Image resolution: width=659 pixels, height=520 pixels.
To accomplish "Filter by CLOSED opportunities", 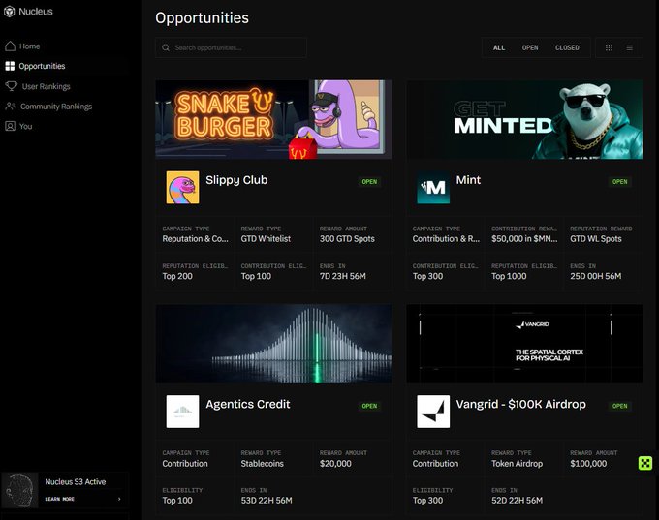I will pyautogui.click(x=567, y=47).
